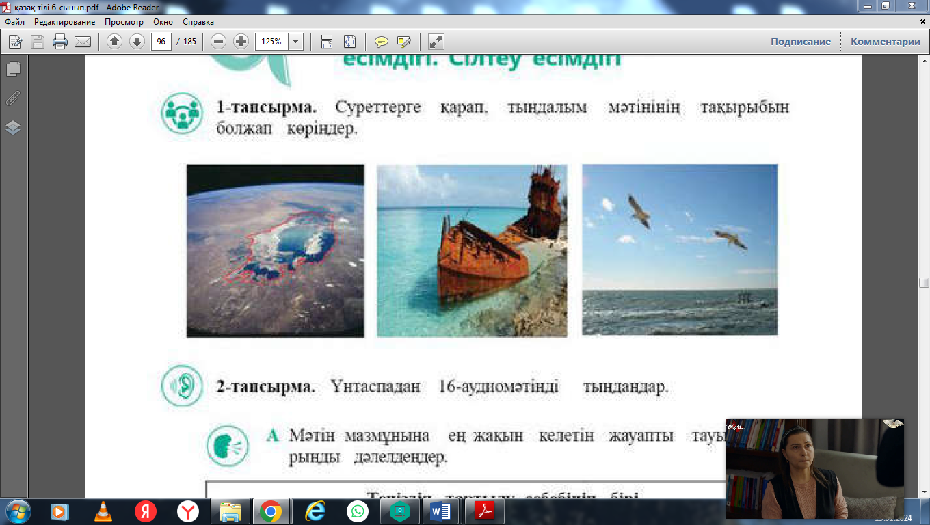Open the Просмотр menu
The height and width of the screenshot is (525, 930).
pyautogui.click(x=124, y=22)
